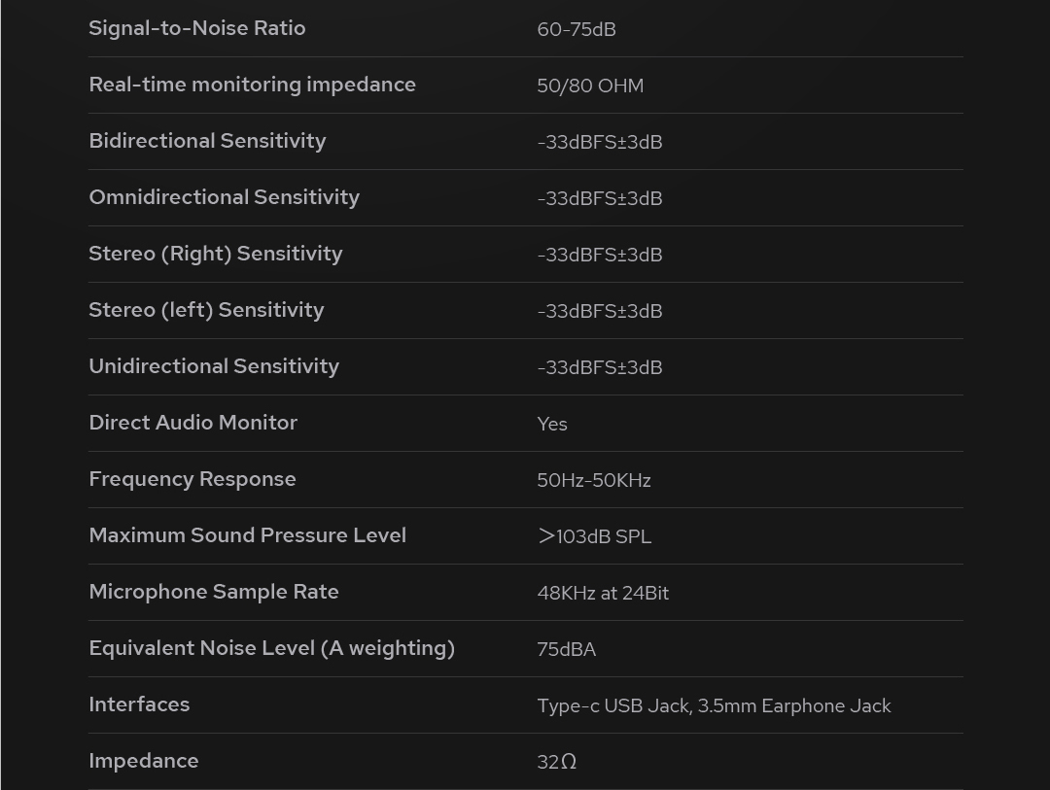Select the >103dB SPL value
Screen dimensions: 1050x790
(x=594, y=536)
